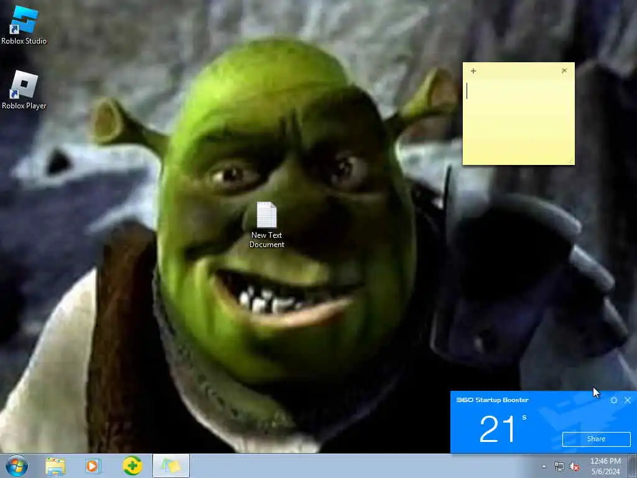Click the Share button in Startup Booster
The height and width of the screenshot is (478, 637).
coord(596,439)
